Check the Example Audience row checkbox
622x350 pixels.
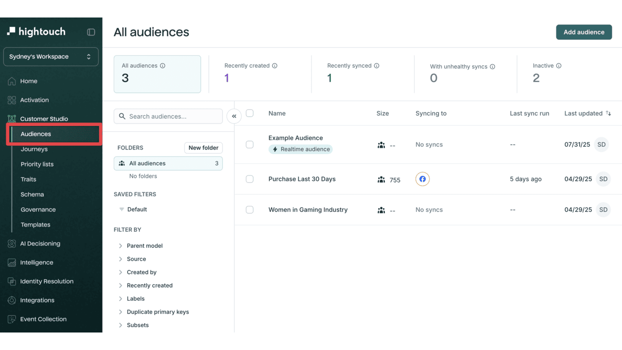pyautogui.click(x=250, y=144)
